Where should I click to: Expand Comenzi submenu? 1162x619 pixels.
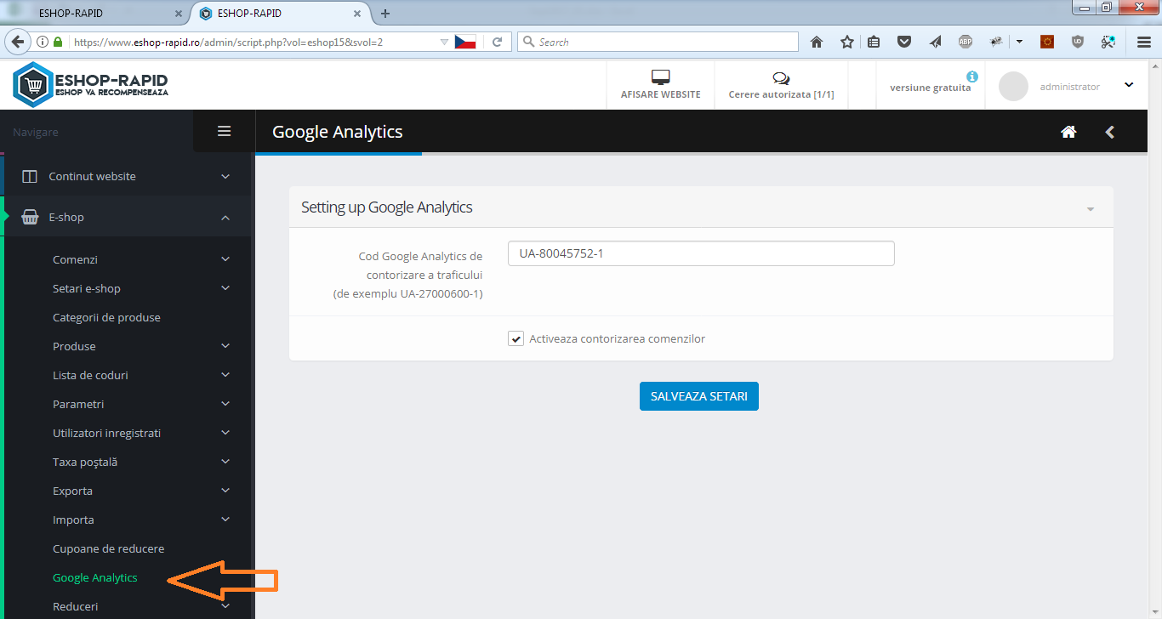tap(225, 259)
